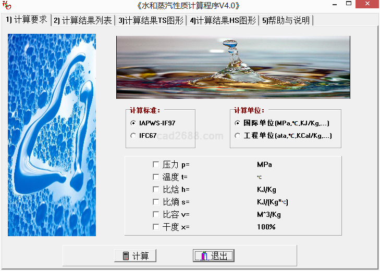The height and width of the screenshot is (271, 380).
Task: Click the application icon in the title bar
Action: pyautogui.click(x=7, y=7)
